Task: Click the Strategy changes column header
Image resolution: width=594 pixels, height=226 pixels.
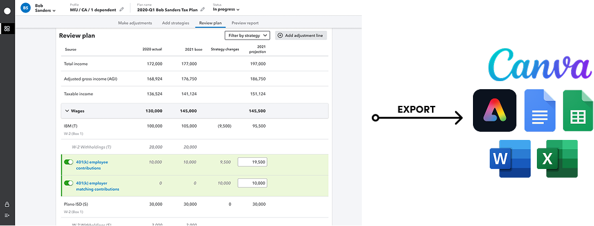Action: coord(225,50)
